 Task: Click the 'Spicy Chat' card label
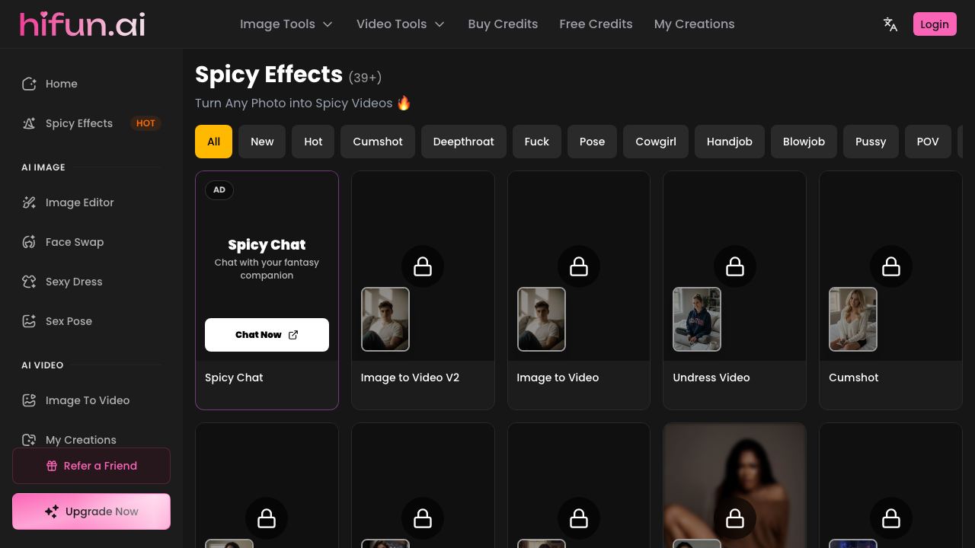coord(234,378)
